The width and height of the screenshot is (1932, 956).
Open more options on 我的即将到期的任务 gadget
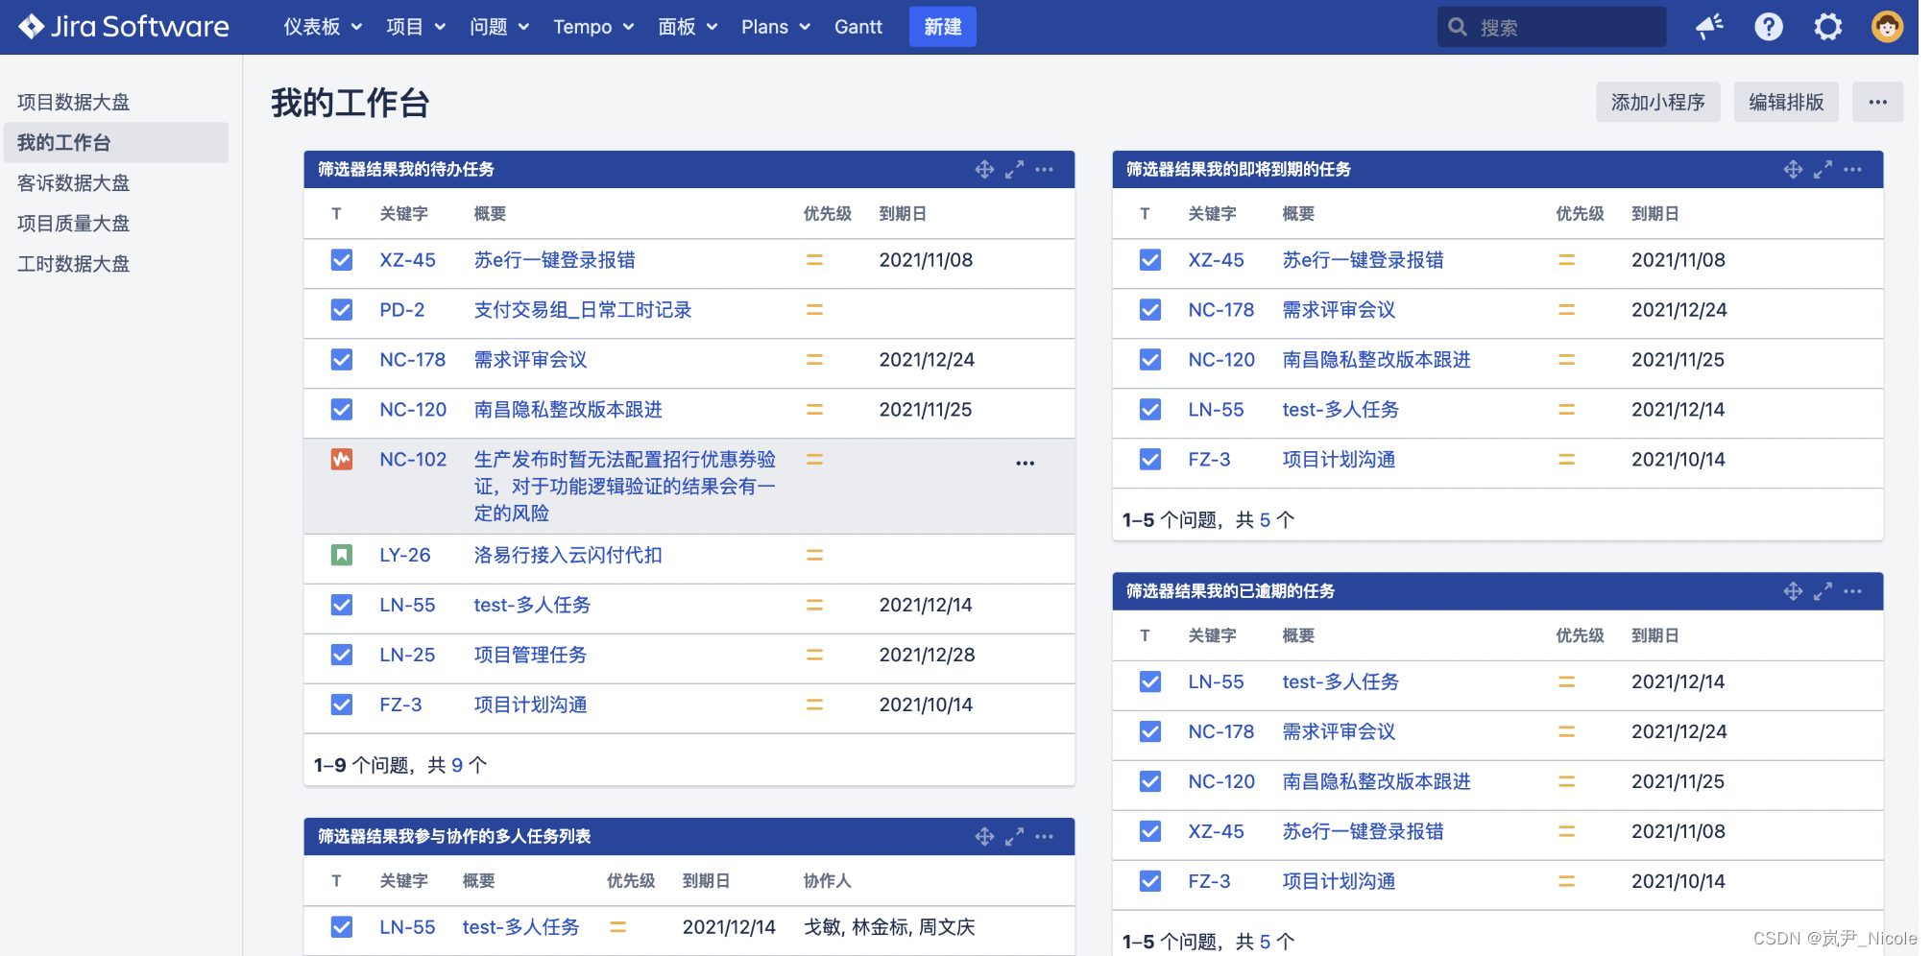(x=1853, y=170)
